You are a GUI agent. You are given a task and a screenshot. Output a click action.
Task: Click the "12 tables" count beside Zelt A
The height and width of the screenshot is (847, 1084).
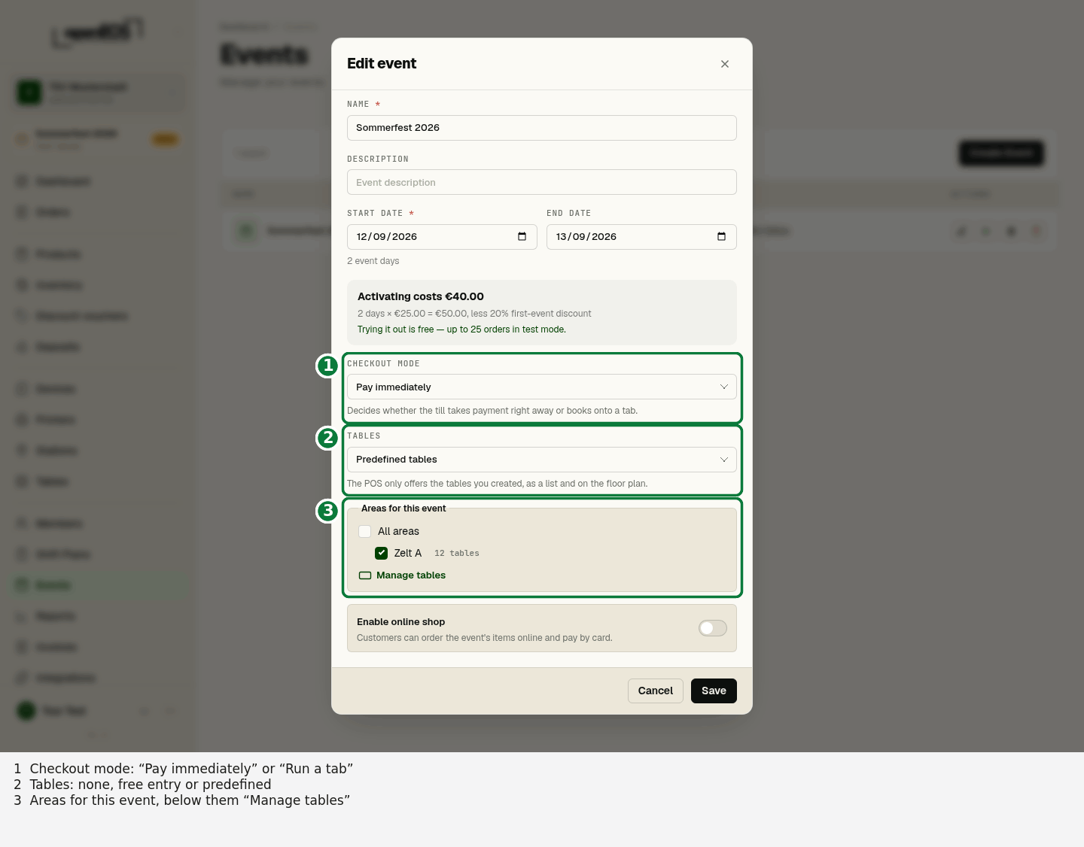click(x=457, y=553)
